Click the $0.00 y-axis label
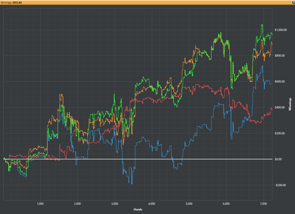The width and height of the screenshot is (295, 214). (x=278, y=159)
